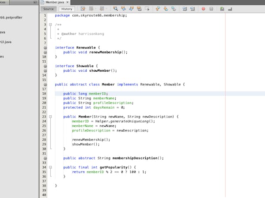Collapse the Member constructor fold at line 23

click(50, 117)
